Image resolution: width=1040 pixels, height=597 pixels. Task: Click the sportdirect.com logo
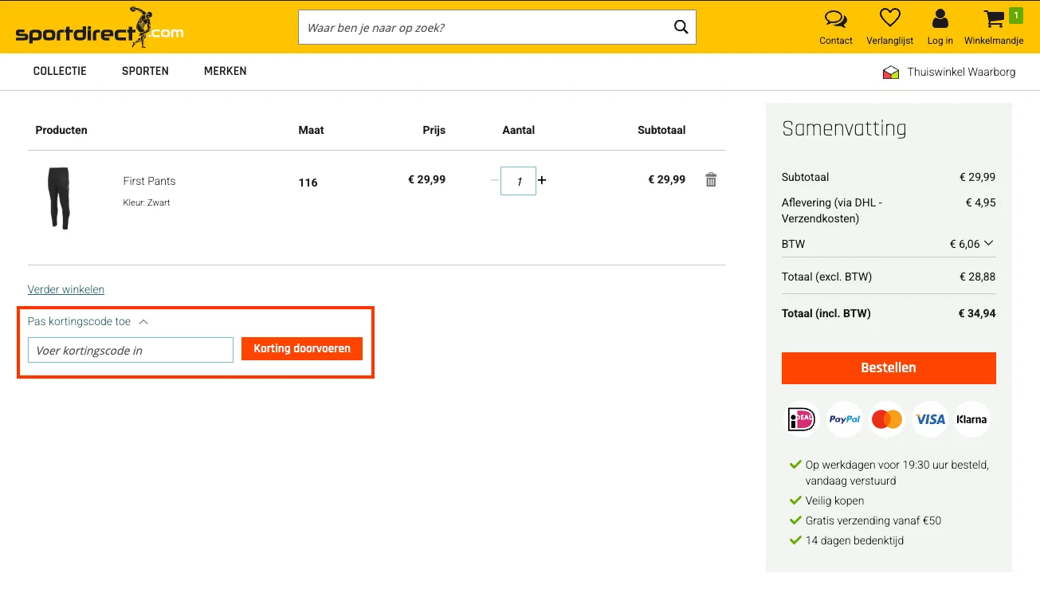pos(100,29)
